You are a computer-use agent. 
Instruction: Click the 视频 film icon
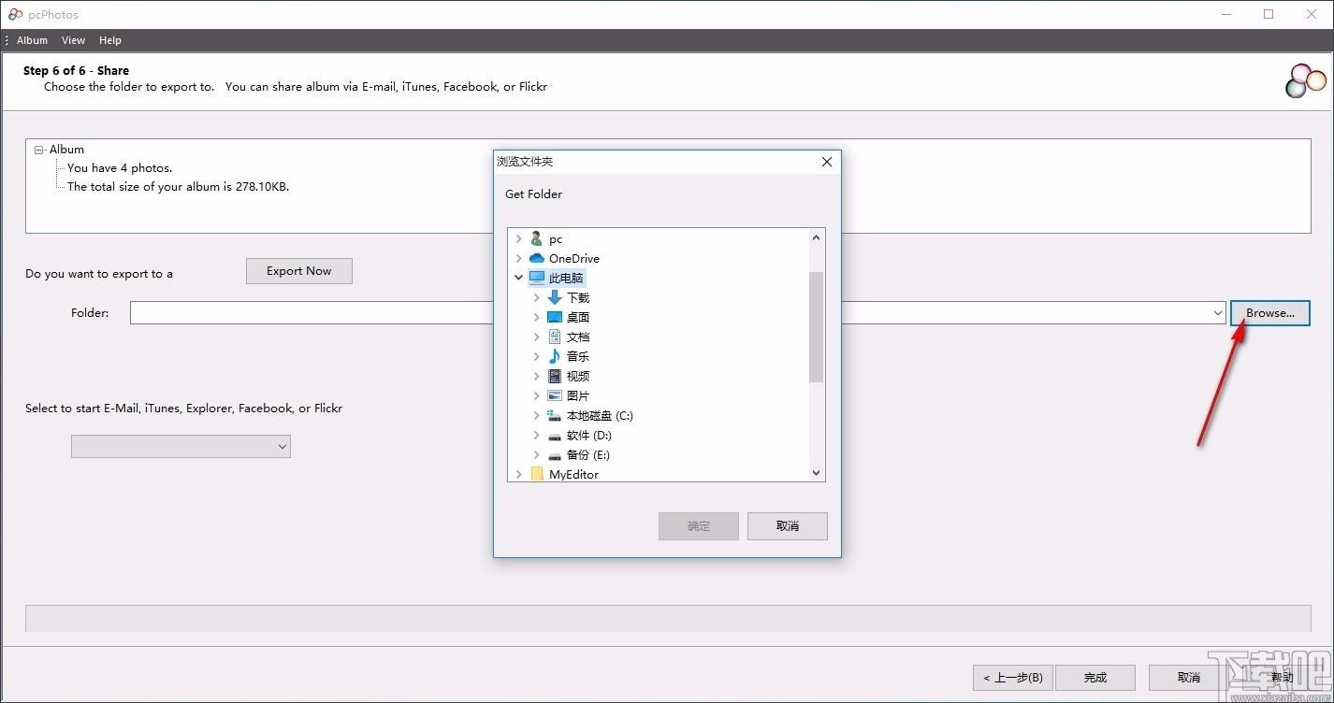[555, 376]
